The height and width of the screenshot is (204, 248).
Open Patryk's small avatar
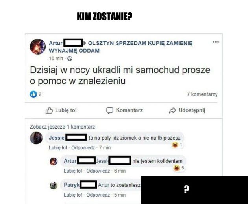(x=54, y=186)
